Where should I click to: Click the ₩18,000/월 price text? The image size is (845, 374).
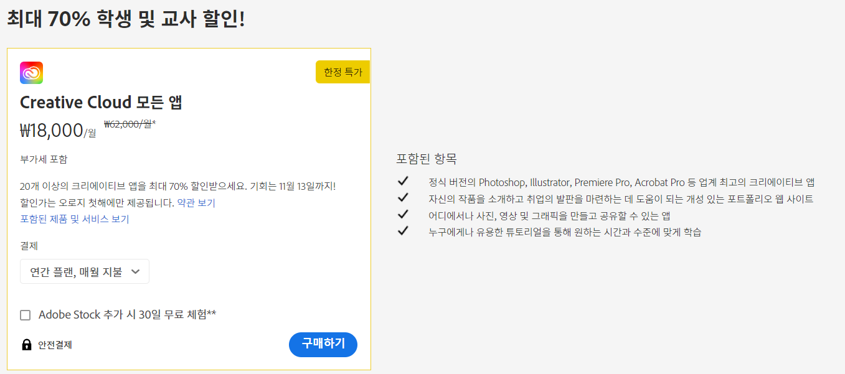coord(58,130)
